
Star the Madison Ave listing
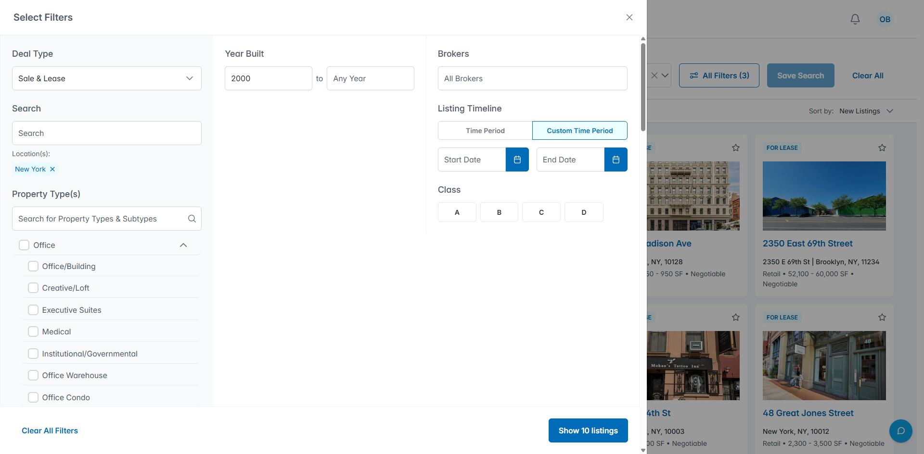735,147
